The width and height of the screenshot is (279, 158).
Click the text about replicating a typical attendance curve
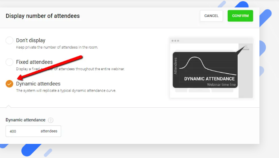click(66, 91)
